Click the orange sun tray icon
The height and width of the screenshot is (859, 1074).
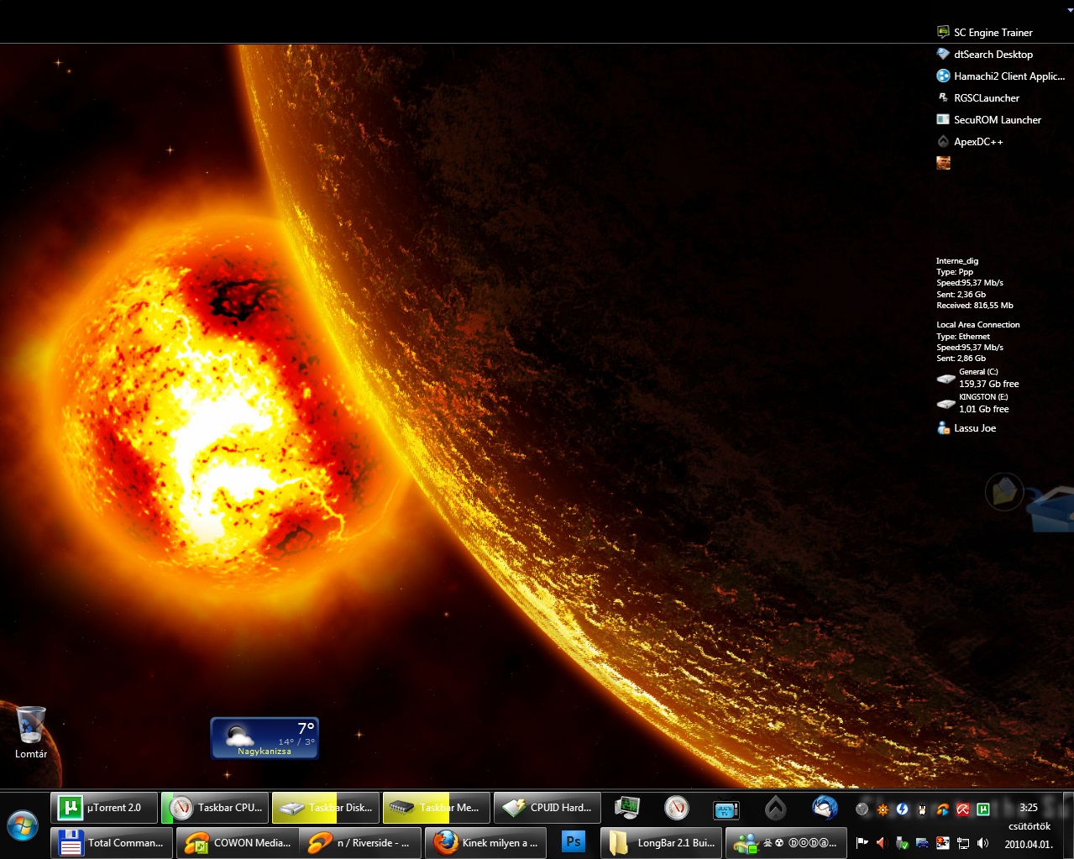(x=883, y=809)
